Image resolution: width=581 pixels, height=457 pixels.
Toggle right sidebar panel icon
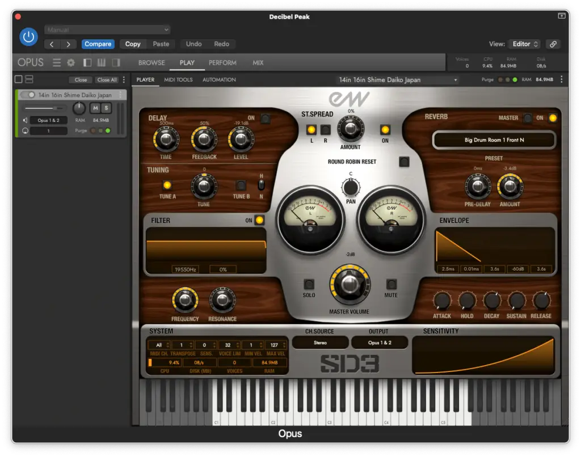116,62
